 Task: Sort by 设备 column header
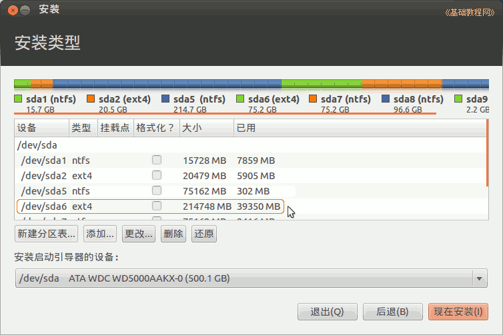click(x=42, y=128)
